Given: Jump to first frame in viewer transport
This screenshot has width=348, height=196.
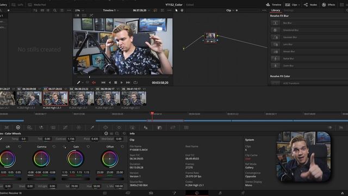Looking at the screenshot, I should tap(103, 82).
